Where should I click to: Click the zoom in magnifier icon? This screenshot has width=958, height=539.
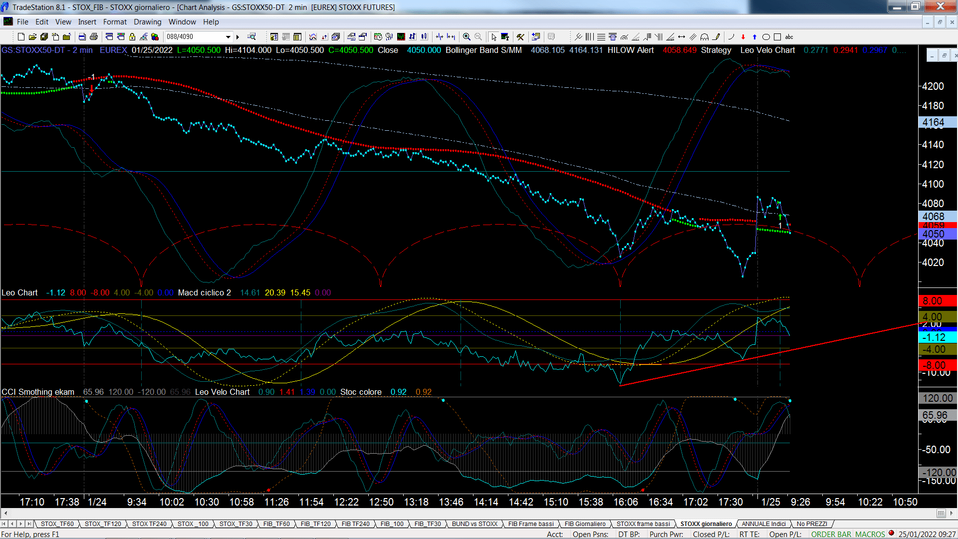coord(467,37)
